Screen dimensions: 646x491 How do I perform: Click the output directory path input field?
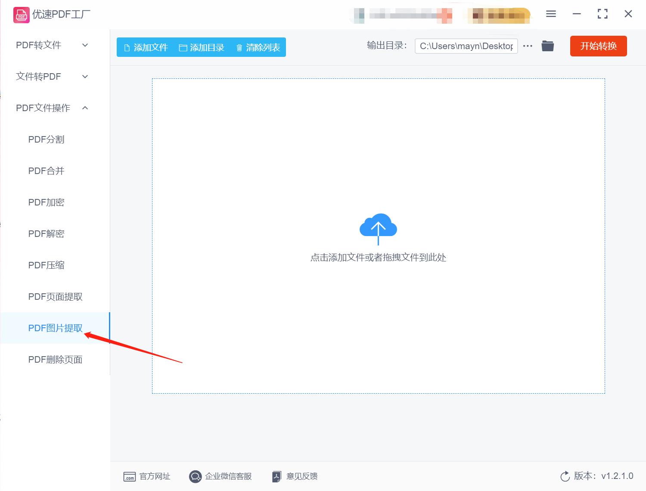click(466, 46)
